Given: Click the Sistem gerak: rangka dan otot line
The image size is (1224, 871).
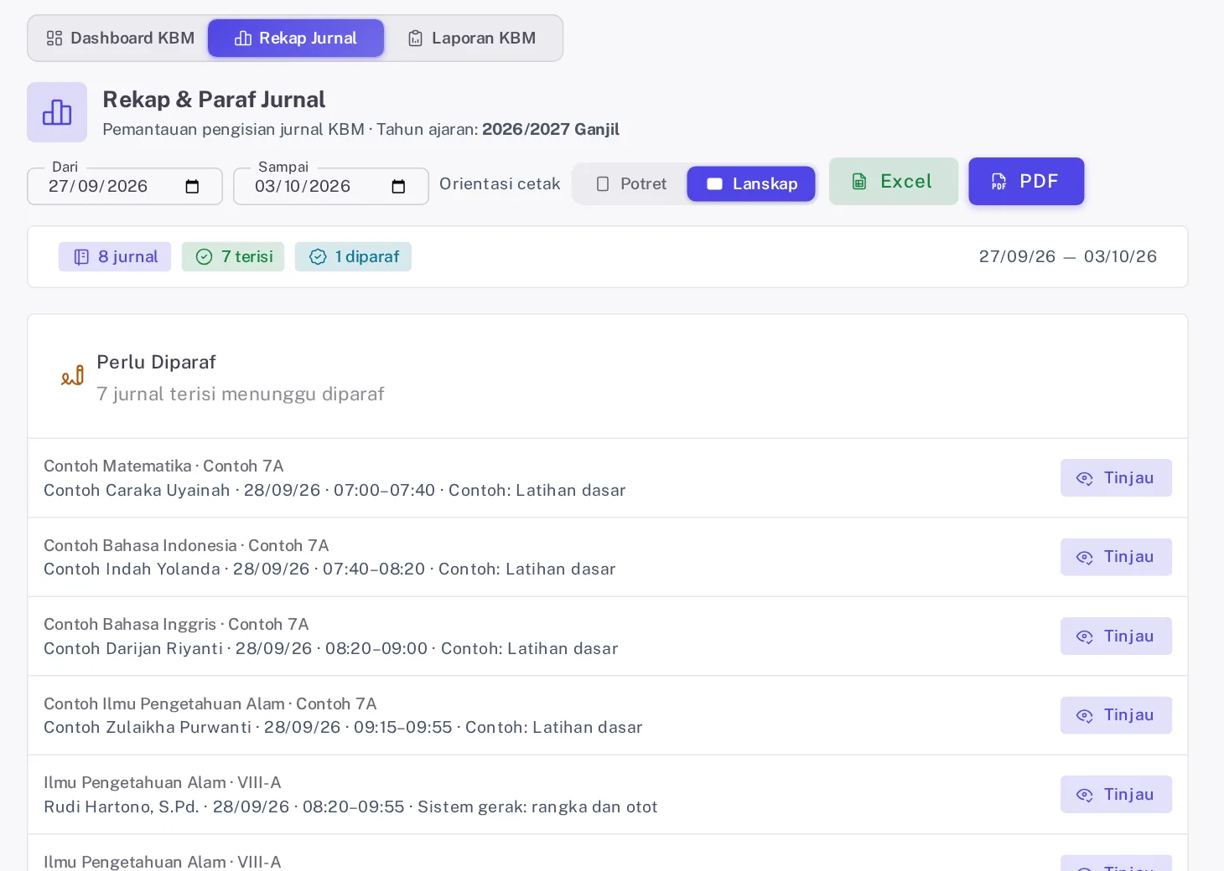Looking at the screenshot, I should (350, 807).
